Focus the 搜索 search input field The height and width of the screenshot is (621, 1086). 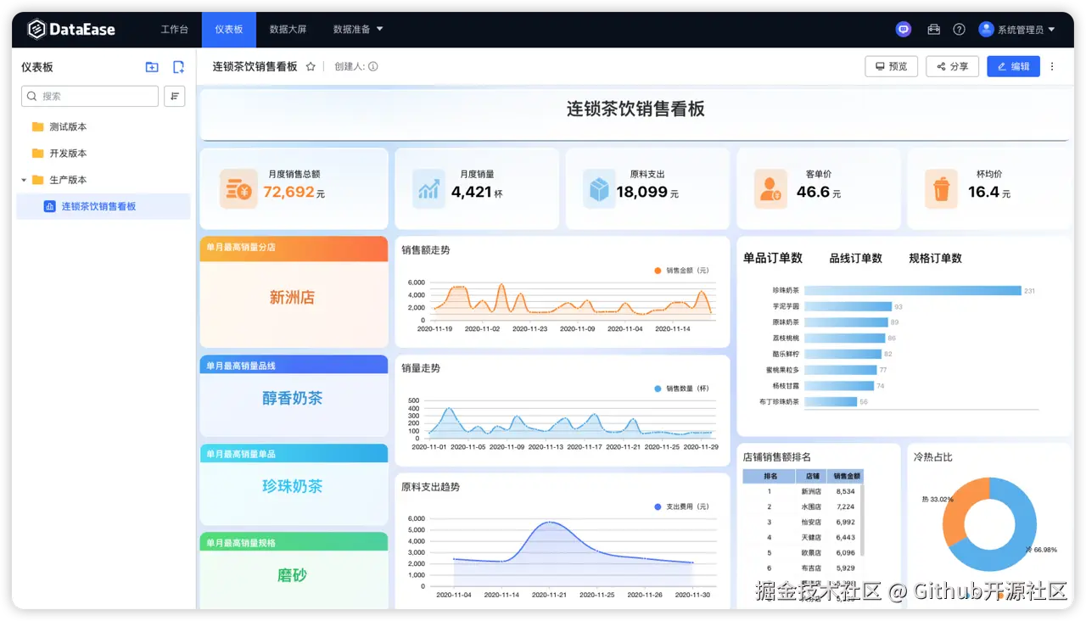(90, 96)
